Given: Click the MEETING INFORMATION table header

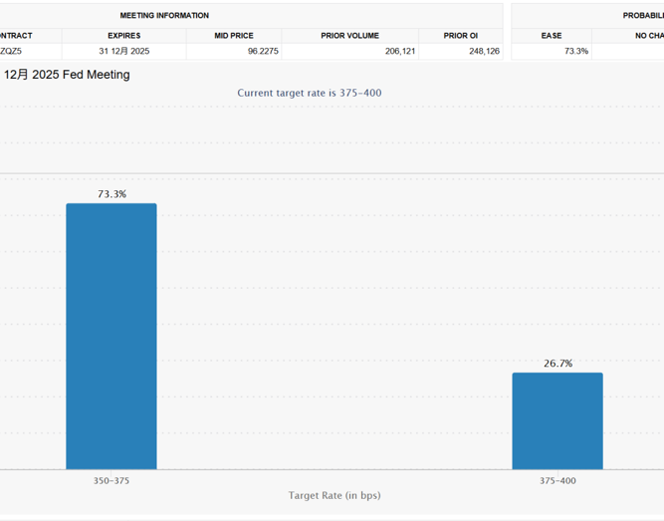Looking at the screenshot, I should coord(164,16).
